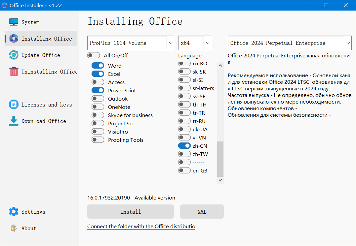Image resolution: width=356 pixels, height=246 pixels.
Task: Enable Skype for business toggle
Action: click(98, 115)
